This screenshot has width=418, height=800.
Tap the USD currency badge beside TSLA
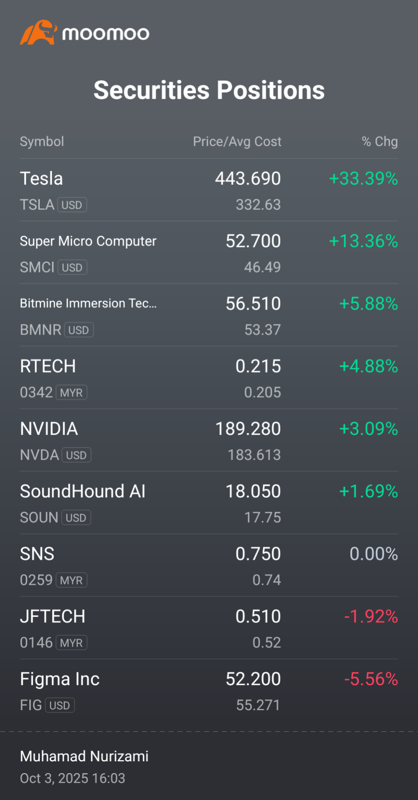pyautogui.click(x=72, y=205)
